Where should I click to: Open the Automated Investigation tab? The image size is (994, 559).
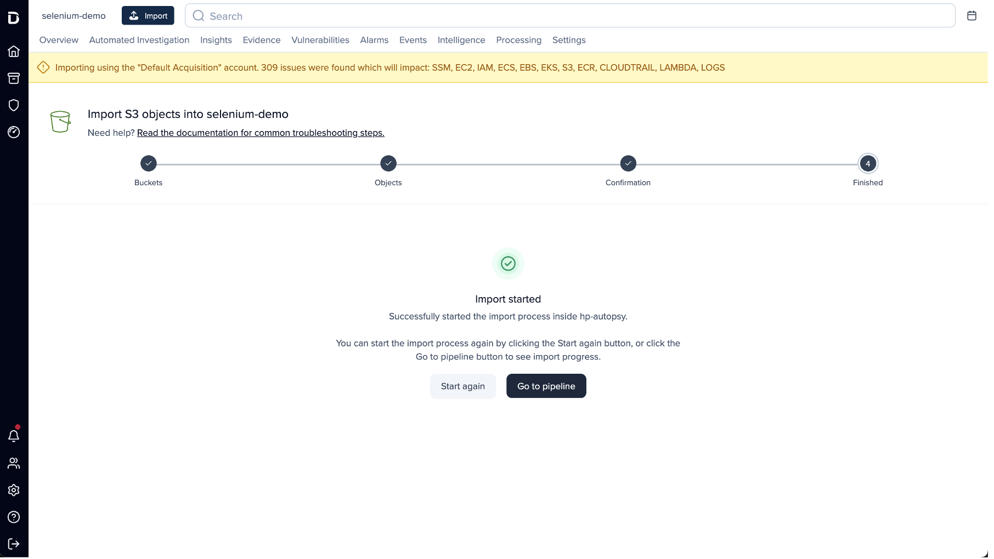[139, 40]
